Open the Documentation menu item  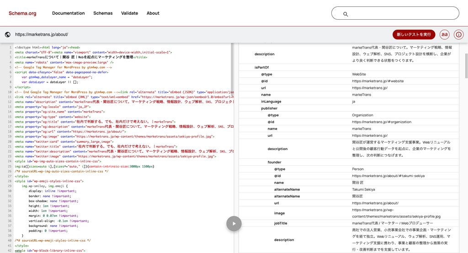pos(69,13)
